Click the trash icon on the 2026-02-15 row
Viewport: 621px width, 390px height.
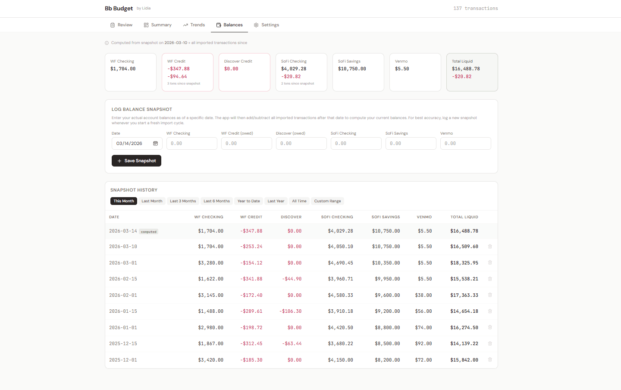click(489, 279)
